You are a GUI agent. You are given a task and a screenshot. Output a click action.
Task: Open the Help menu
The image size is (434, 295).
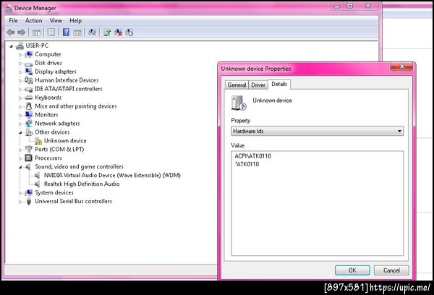75,21
